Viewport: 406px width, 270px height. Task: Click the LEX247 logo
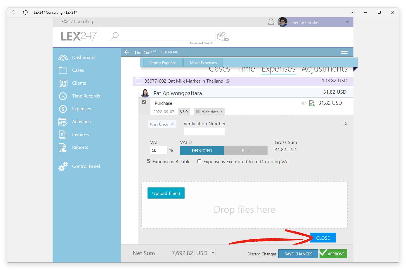coord(79,36)
